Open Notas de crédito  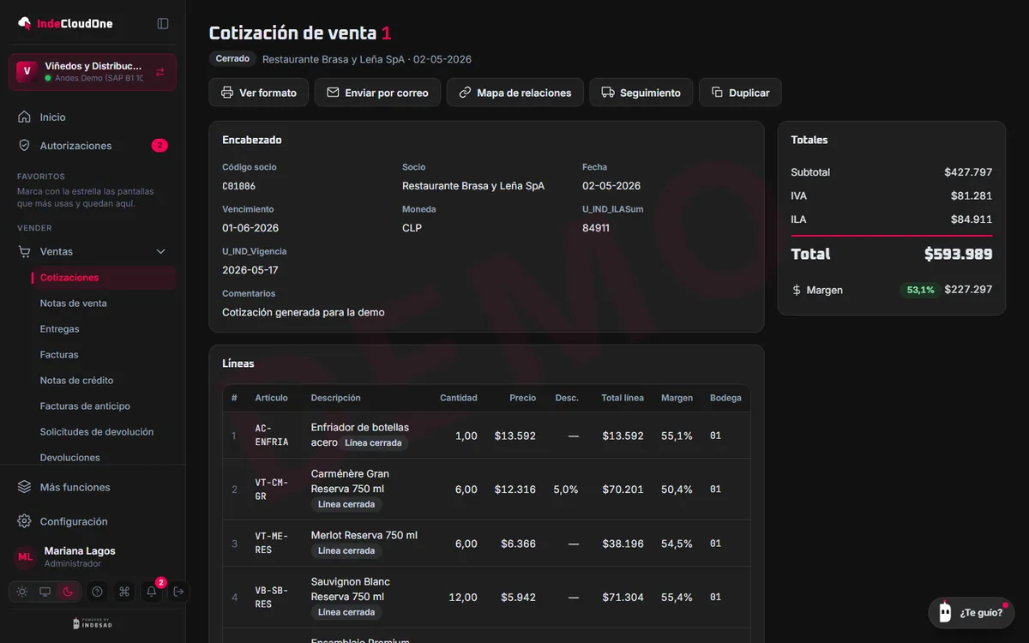point(76,381)
